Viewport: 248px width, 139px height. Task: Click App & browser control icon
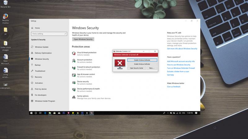click(x=74, y=75)
